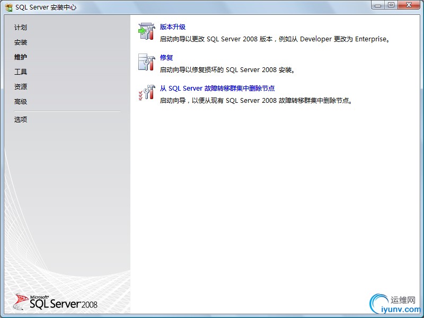Open the 工具 section
Screen dimensions: 424x318
pos(21,72)
